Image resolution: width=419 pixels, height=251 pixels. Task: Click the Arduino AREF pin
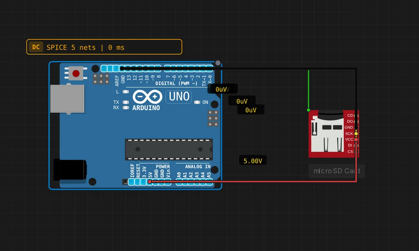(x=116, y=68)
